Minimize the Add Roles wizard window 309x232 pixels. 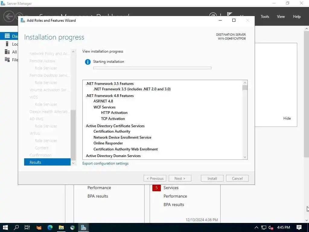[x=220, y=20]
